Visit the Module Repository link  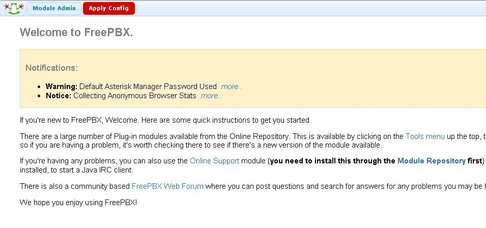point(432,161)
